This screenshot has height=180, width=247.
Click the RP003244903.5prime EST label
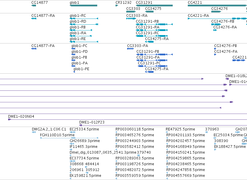tap(135, 141)
